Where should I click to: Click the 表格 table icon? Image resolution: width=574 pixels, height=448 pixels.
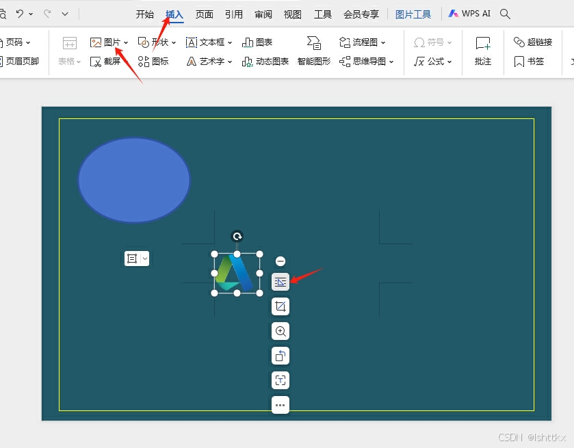pos(70,43)
